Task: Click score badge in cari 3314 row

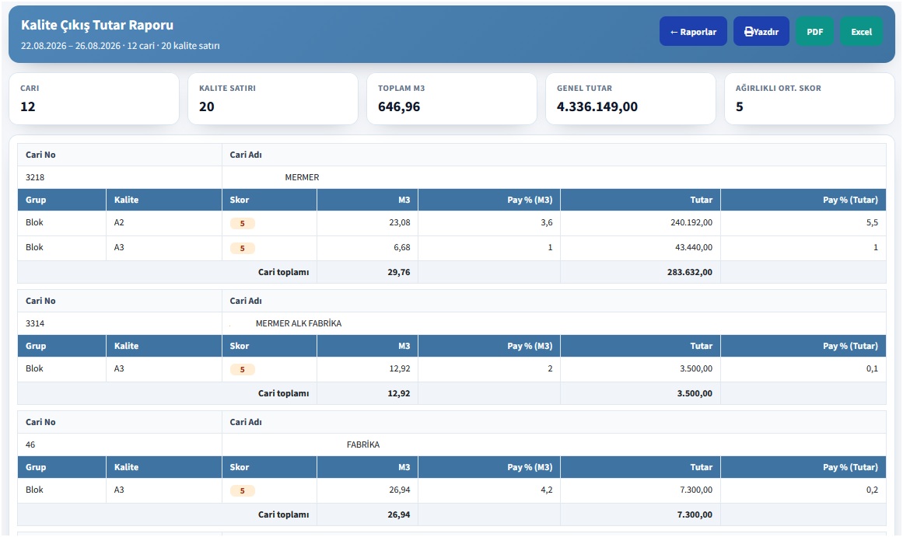Action: click(243, 369)
